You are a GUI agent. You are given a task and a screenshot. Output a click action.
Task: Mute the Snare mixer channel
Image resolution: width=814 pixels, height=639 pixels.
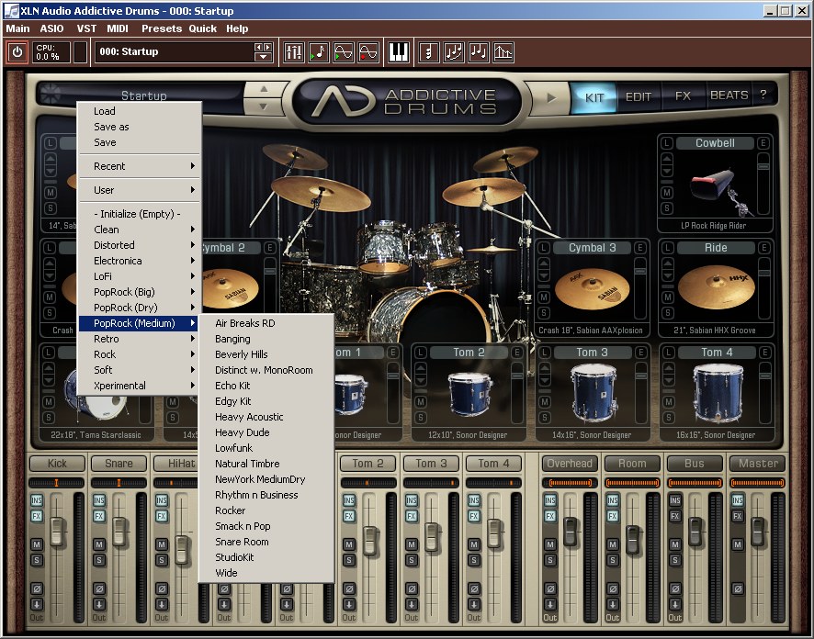point(98,544)
